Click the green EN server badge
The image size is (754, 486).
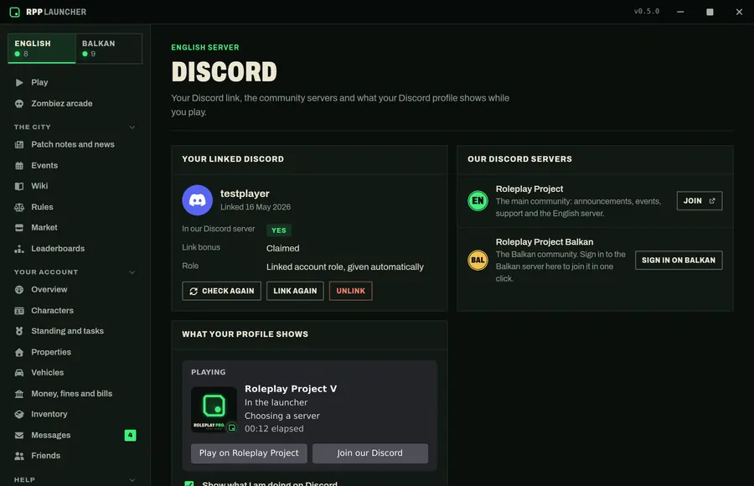(x=478, y=200)
